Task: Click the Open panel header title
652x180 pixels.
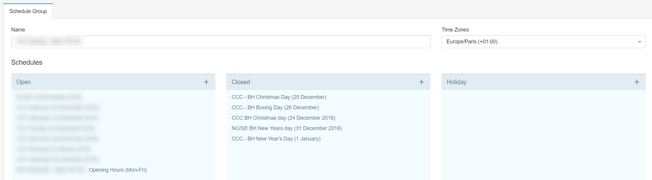Action: (x=23, y=82)
